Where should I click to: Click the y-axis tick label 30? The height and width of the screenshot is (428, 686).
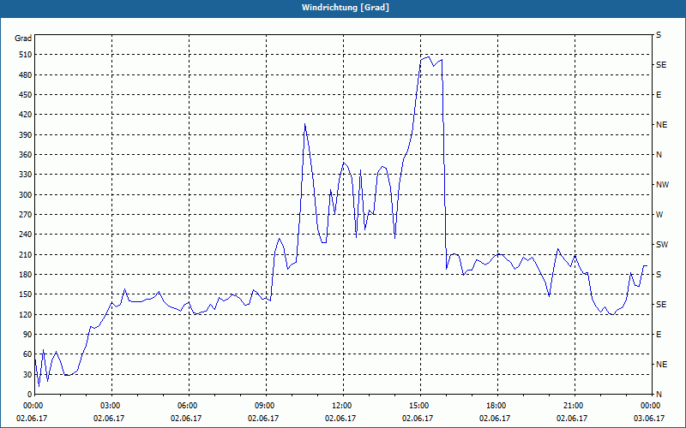[26, 374]
